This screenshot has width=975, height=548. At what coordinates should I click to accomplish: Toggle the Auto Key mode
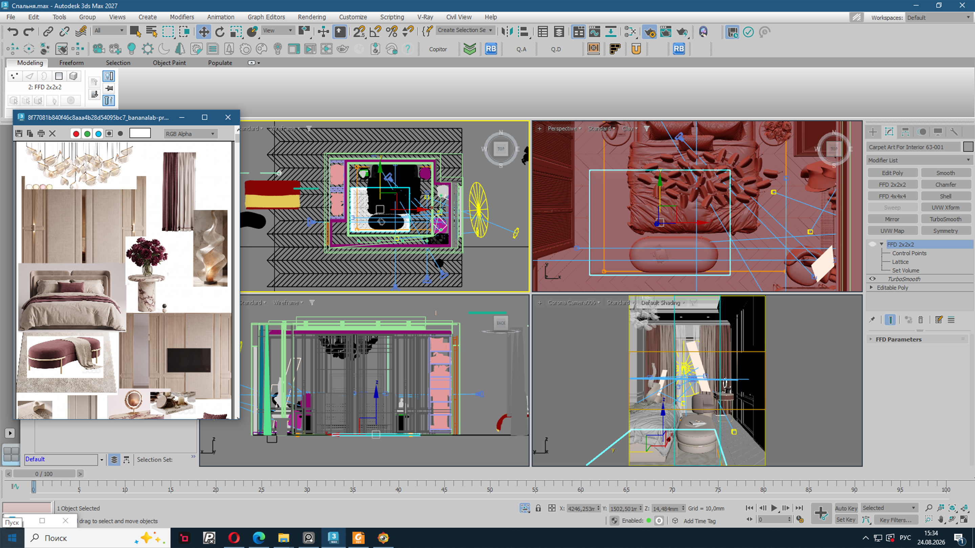click(x=846, y=508)
